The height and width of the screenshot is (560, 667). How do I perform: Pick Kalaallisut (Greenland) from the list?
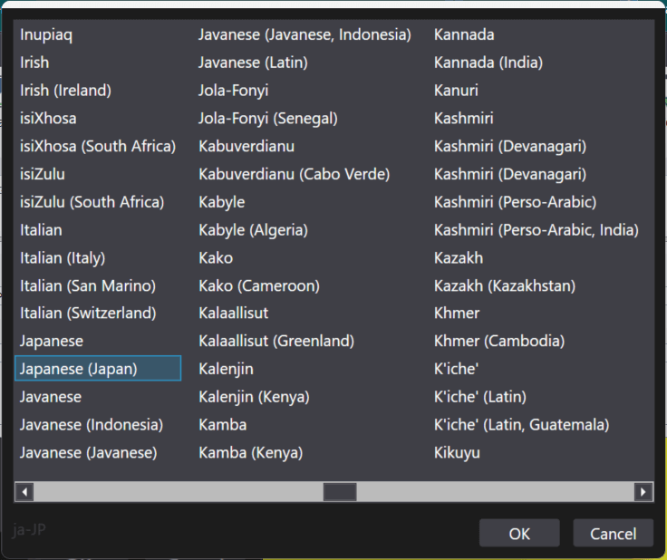[276, 342]
